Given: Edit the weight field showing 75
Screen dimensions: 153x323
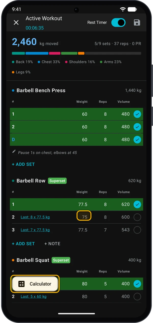Looking at the screenshot, I should 84,217.
